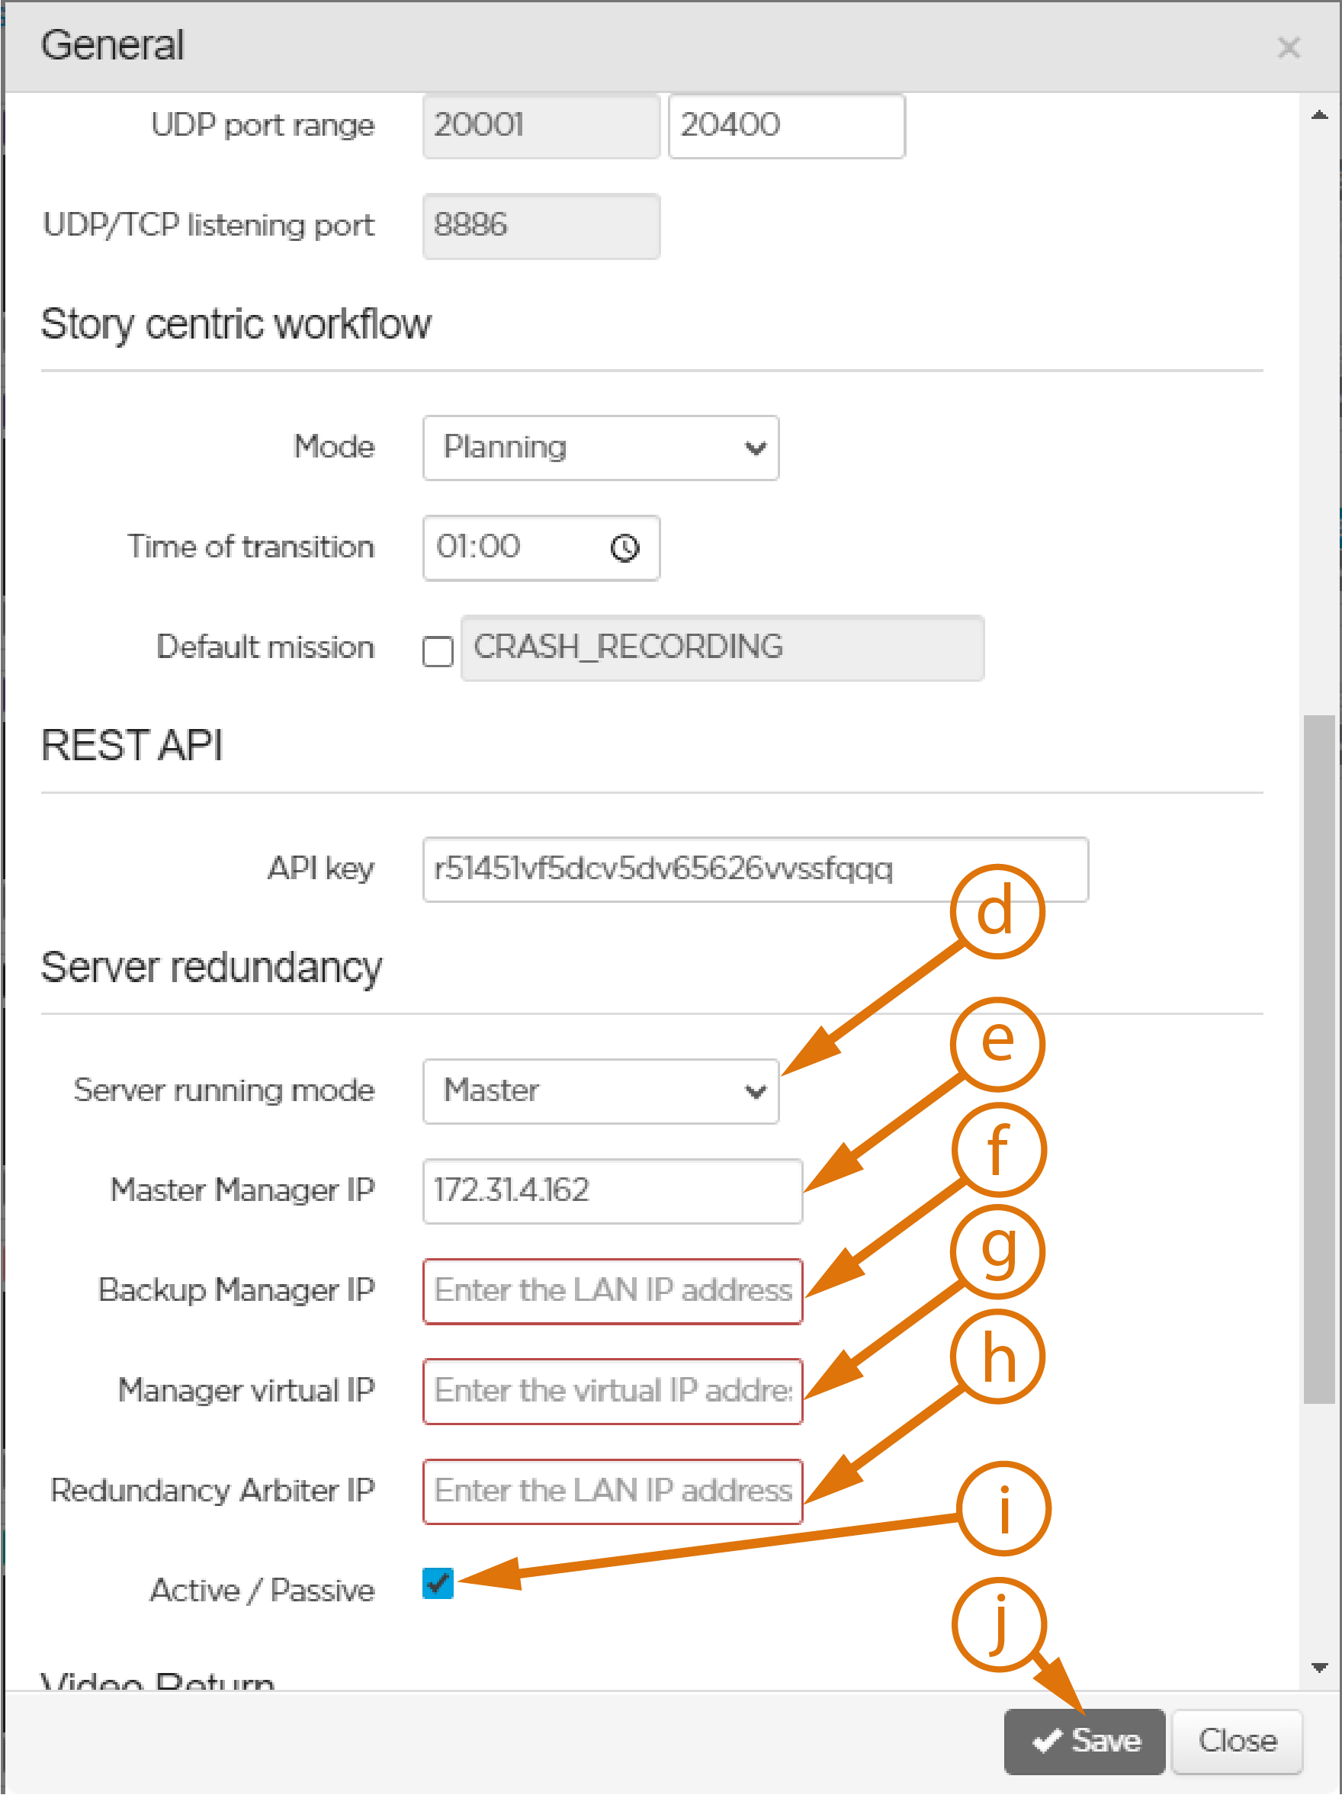
Task: Click the Backup Manager IP field
Action: click(612, 1290)
